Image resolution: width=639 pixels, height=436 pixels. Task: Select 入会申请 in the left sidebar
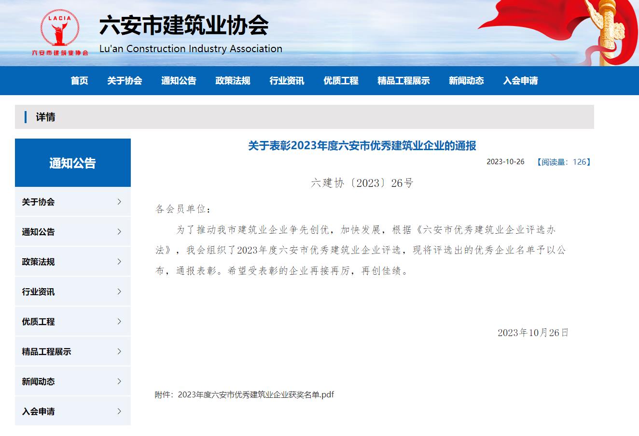click(x=73, y=411)
